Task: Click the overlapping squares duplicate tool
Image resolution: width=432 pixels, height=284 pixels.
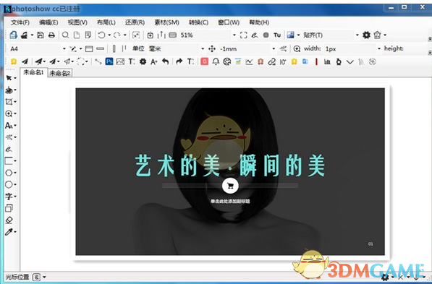Action: coord(9,208)
